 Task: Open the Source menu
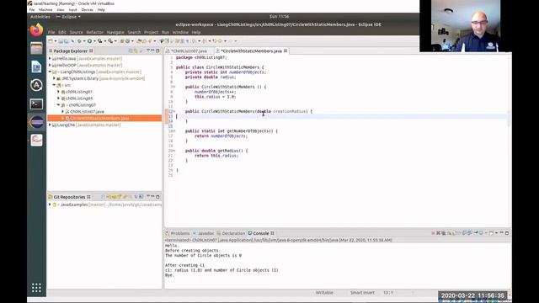[76, 32]
